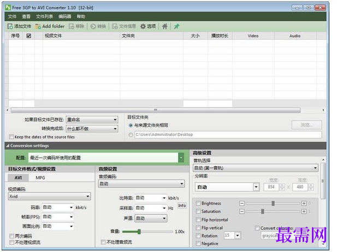This screenshot has height=252, width=337.
Task: Enable the Flip horizontal checkbox
Action: 198,220
